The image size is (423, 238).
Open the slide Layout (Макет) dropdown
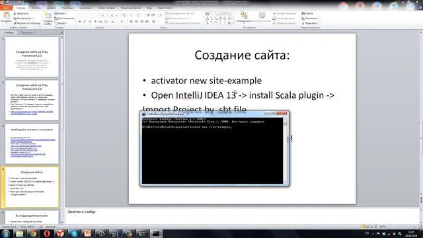click(x=61, y=13)
